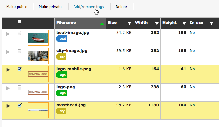Expand the boat-image.jpg row details arrow
This screenshot has height=127, width=219.
point(8,33)
